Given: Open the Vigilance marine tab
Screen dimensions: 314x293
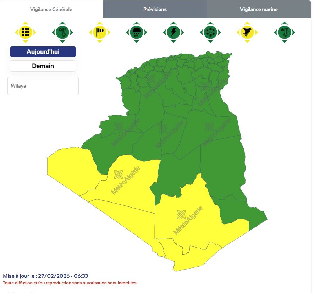Looking at the screenshot, I should pyautogui.click(x=259, y=9).
